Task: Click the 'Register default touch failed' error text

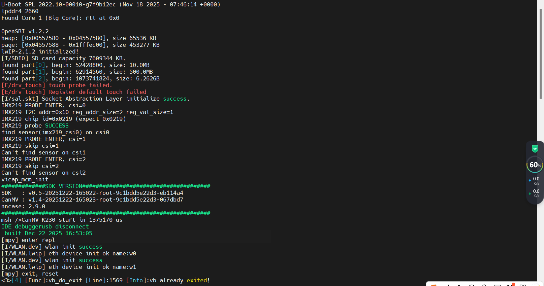Action: (97, 92)
